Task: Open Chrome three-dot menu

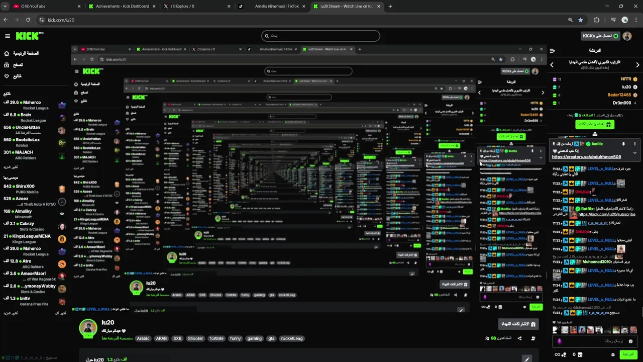Action: [x=636, y=20]
